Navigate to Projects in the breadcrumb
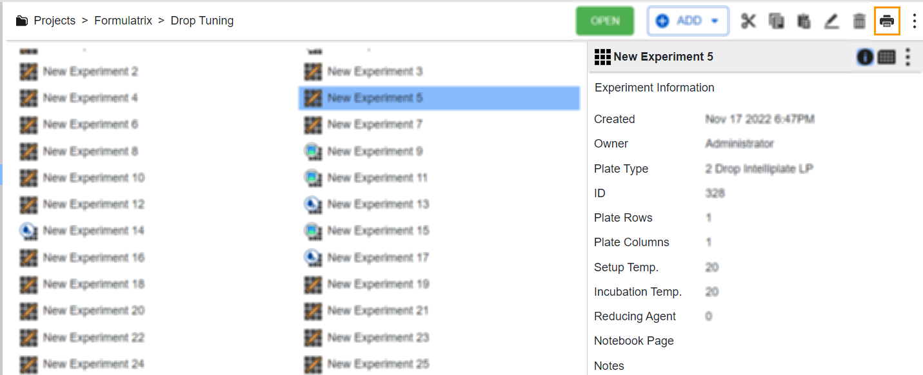The height and width of the screenshot is (375, 923). point(55,20)
